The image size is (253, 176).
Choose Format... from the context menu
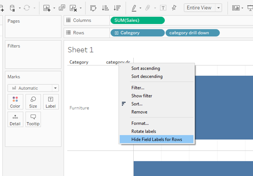click(x=156, y=123)
